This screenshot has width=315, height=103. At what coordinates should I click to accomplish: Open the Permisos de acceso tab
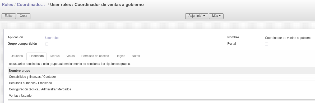click(x=95, y=56)
